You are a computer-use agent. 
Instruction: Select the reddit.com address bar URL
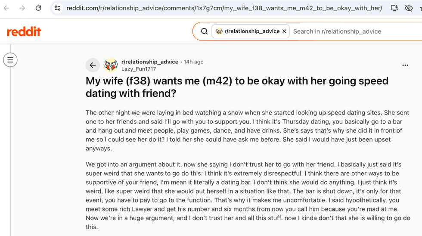click(x=224, y=8)
